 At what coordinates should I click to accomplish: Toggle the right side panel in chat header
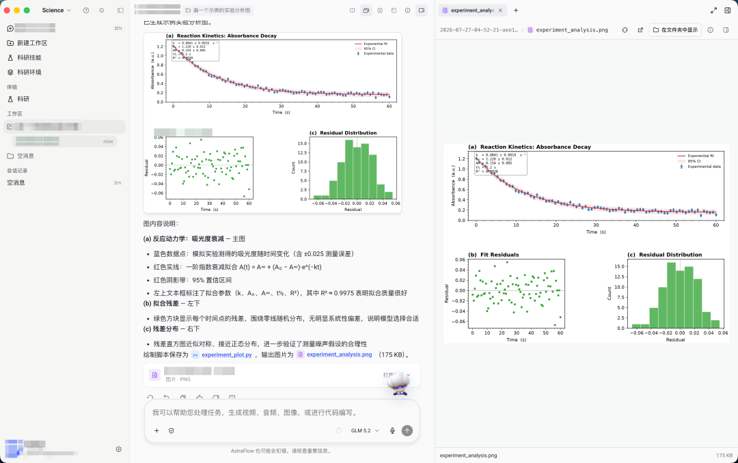click(422, 10)
